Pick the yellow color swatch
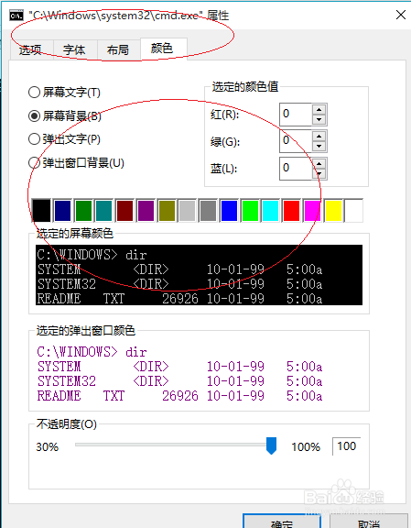 [x=333, y=211]
